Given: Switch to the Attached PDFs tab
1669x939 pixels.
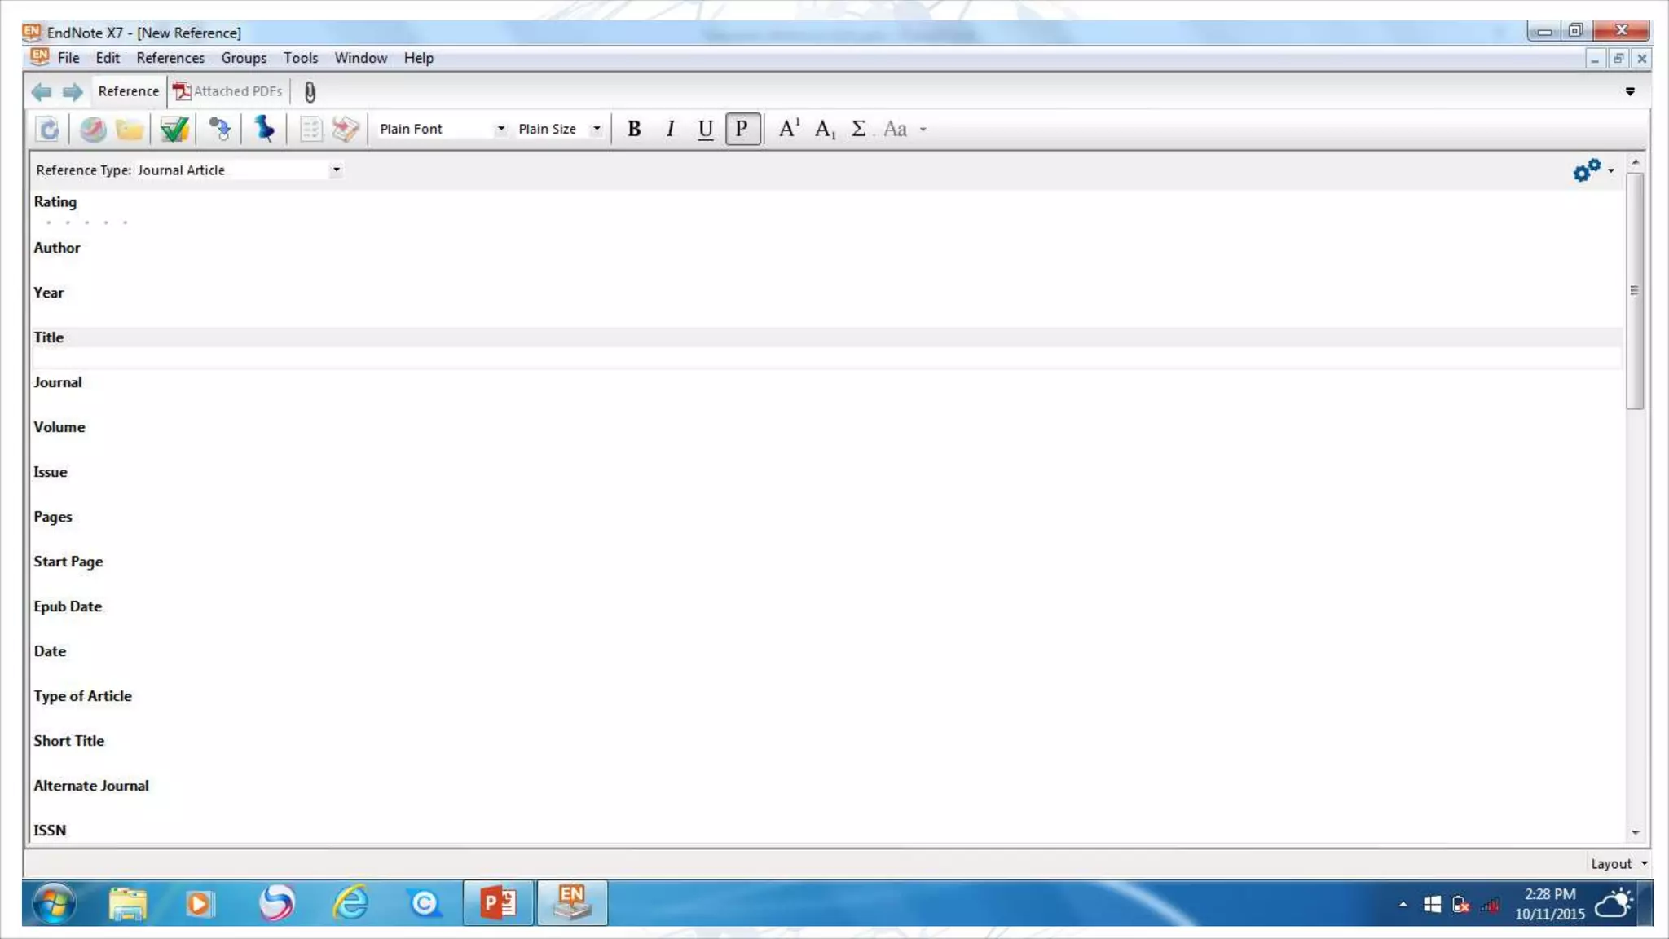Looking at the screenshot, I should [228, 91].
